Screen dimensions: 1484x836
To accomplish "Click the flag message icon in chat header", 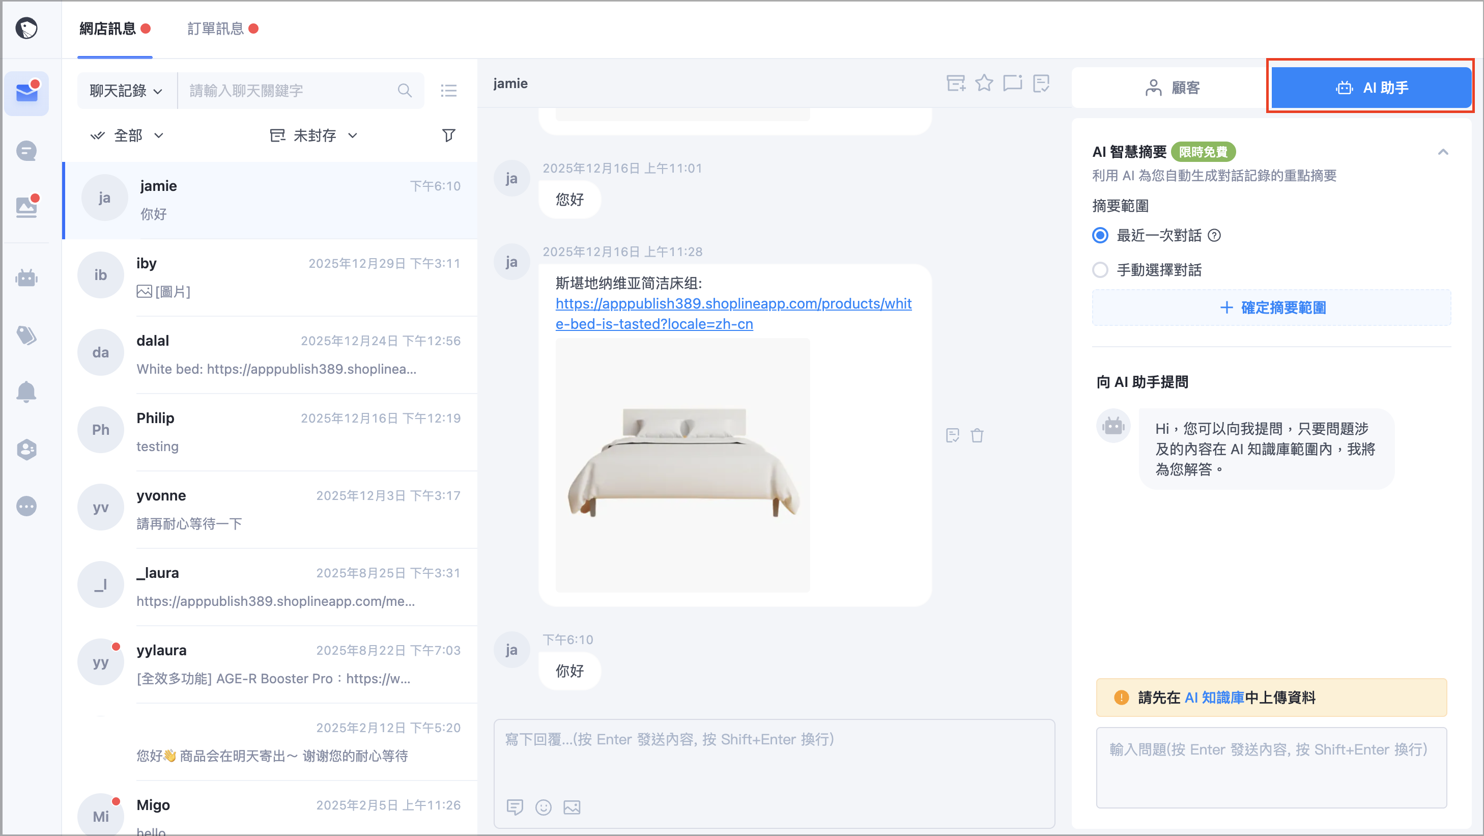I will tap(1013, 83).
